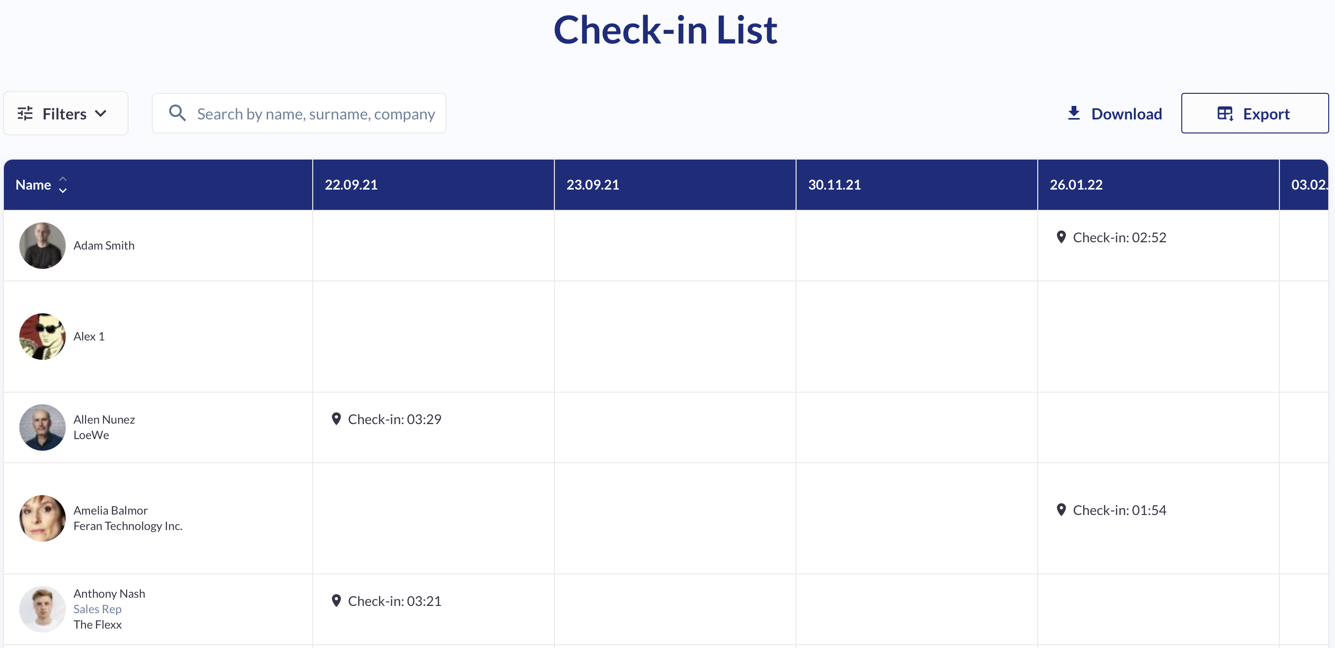The height and width of the screenshot is (648, 1335).
Task: Click Anthony Nash's Sales Rep link
Action: click(98, 609)
